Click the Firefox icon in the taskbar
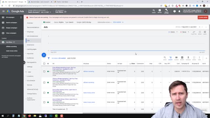 30,116
